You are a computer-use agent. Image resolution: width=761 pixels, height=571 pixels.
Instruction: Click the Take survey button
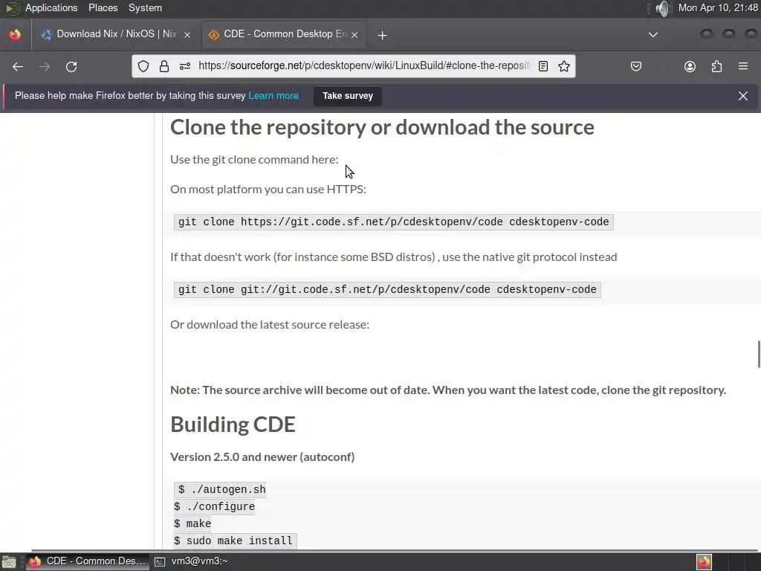(x=348, y=96)
